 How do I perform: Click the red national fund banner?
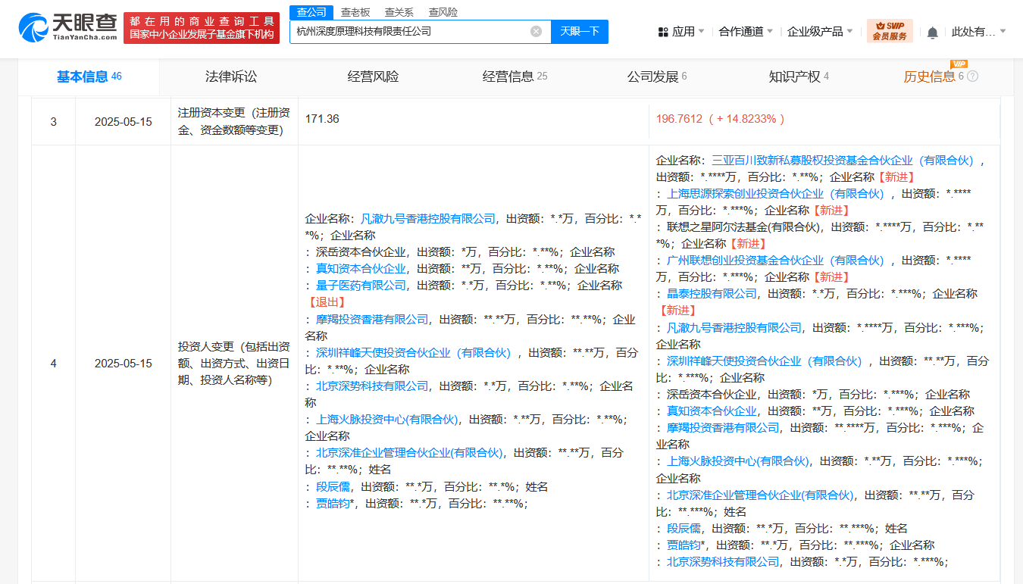pyautogui.click(x=202, y=28)
